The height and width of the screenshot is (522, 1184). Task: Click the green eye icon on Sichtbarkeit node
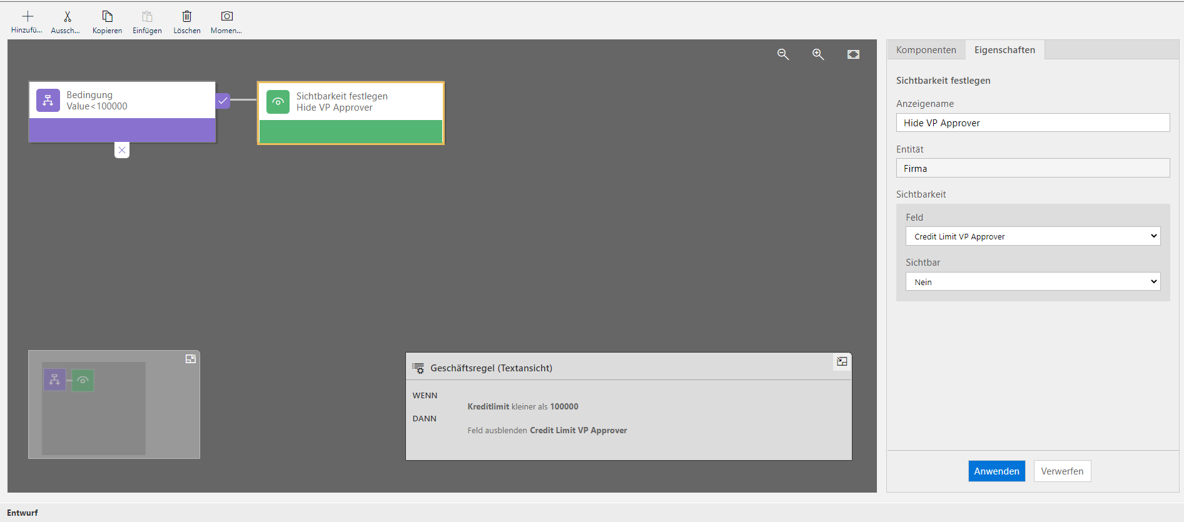(x=278, y=102)
